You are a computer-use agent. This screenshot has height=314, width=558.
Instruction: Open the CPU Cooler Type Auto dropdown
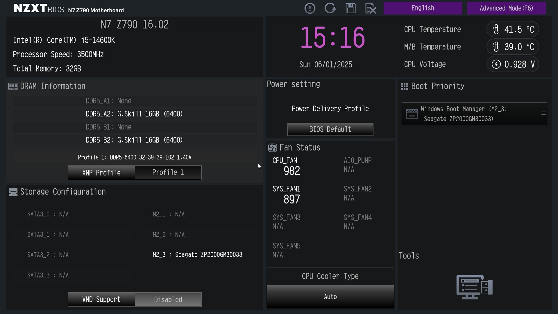click(x=330, y=297)
